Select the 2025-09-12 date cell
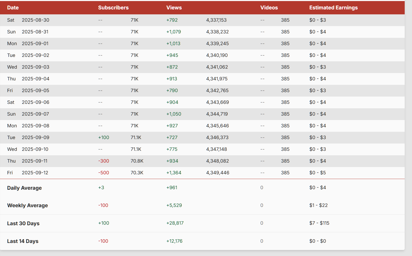 (x=35, y=173)
